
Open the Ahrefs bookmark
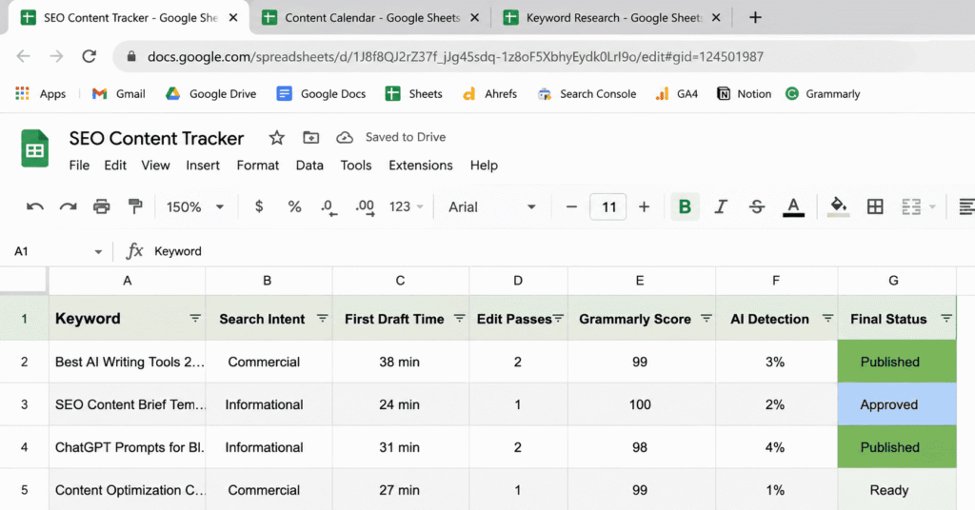tap(489, 94)
